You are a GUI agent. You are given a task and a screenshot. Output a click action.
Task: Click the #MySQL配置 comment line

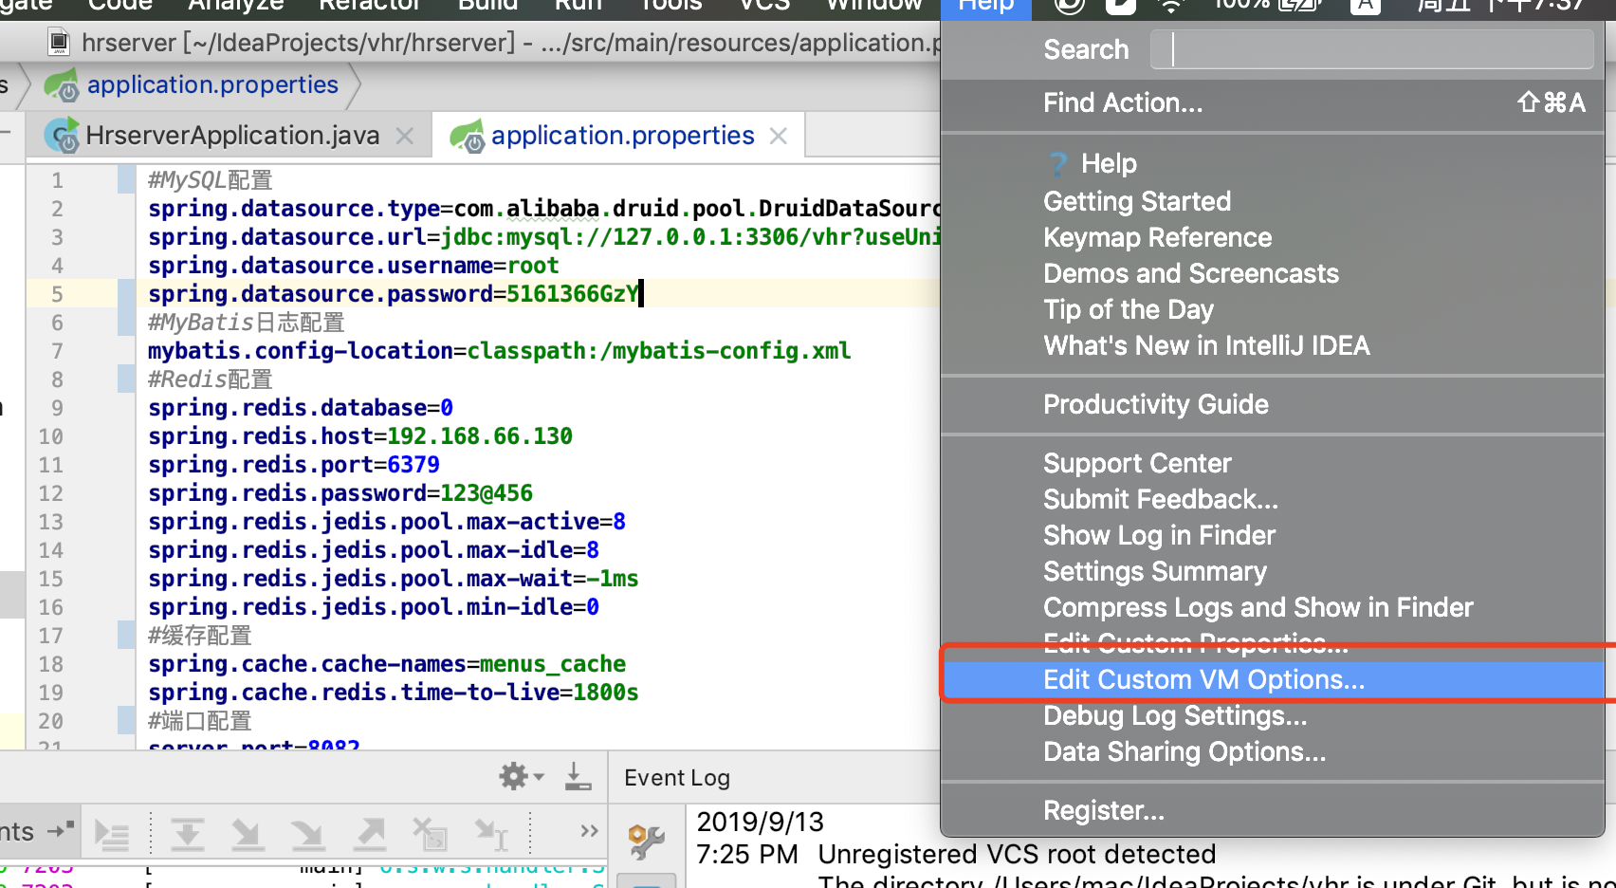tap(211, 180)
